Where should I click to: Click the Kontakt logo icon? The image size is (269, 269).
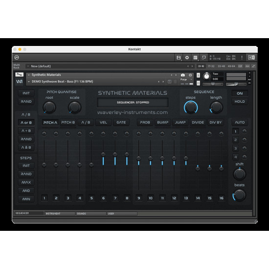[17, 58]
